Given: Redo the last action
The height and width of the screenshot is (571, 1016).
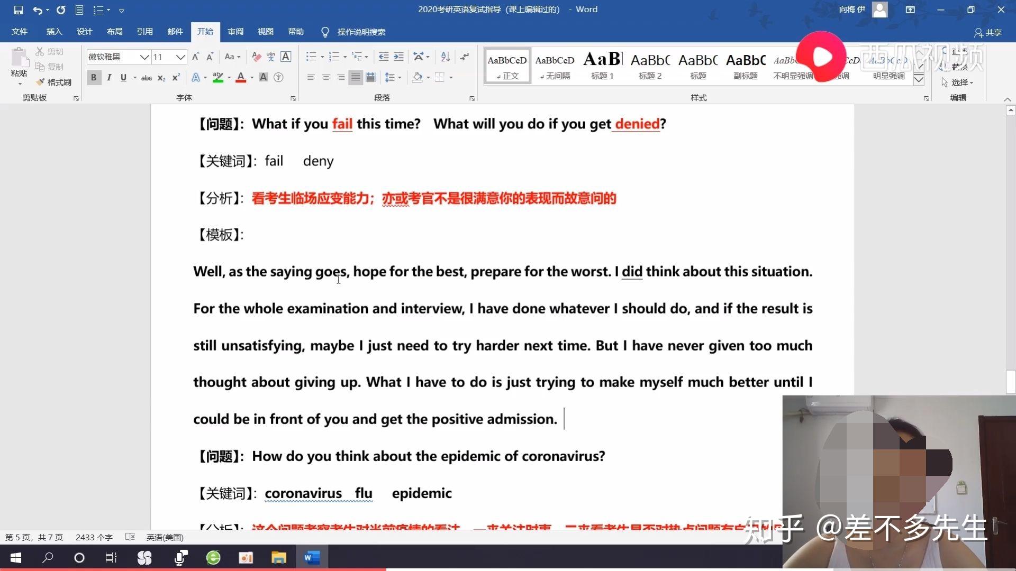Looking at the screenshot, I should tap(61, 10).
